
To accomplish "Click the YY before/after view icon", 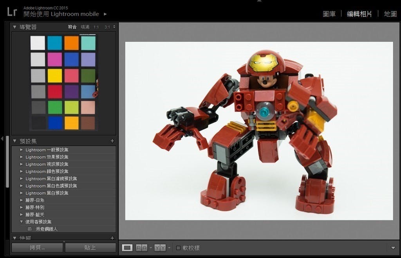I will (160, 248).
